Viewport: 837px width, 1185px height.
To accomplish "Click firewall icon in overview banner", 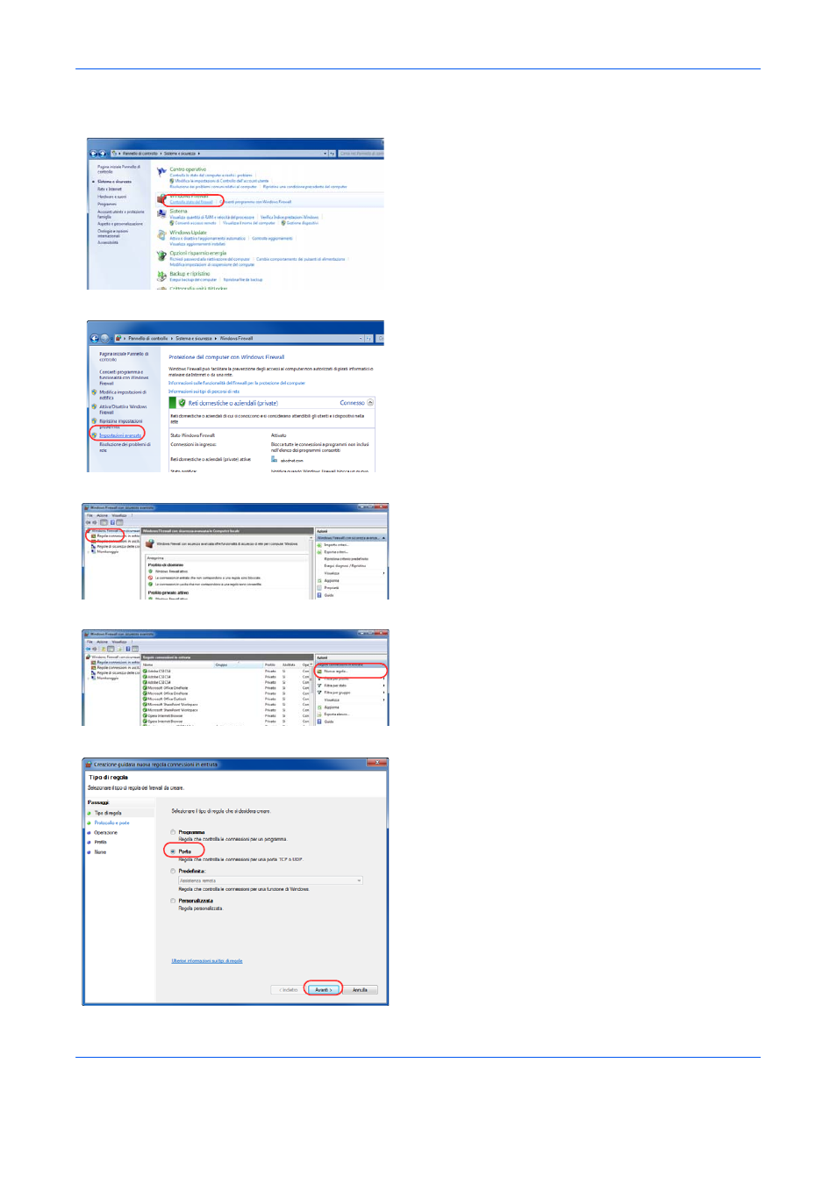I will click(151, 544).
